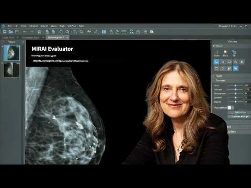This screenshot has height=188, width=251.
Task: Expand the section below the right panel icon grid
Action: tap(214, 76)
